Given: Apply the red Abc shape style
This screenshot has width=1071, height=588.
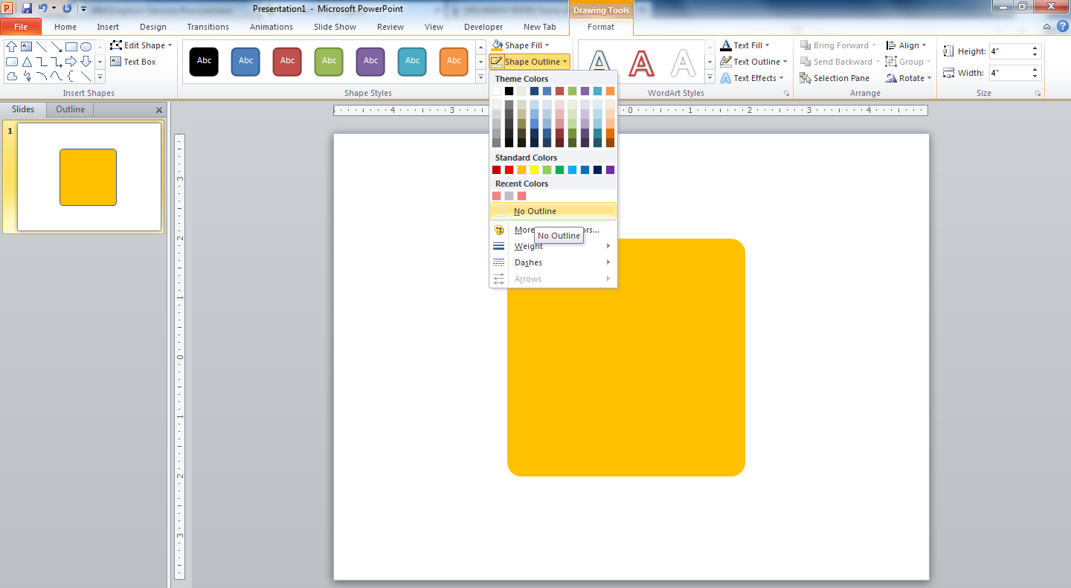Looking at the screenshot, I should tap(287, 61).
